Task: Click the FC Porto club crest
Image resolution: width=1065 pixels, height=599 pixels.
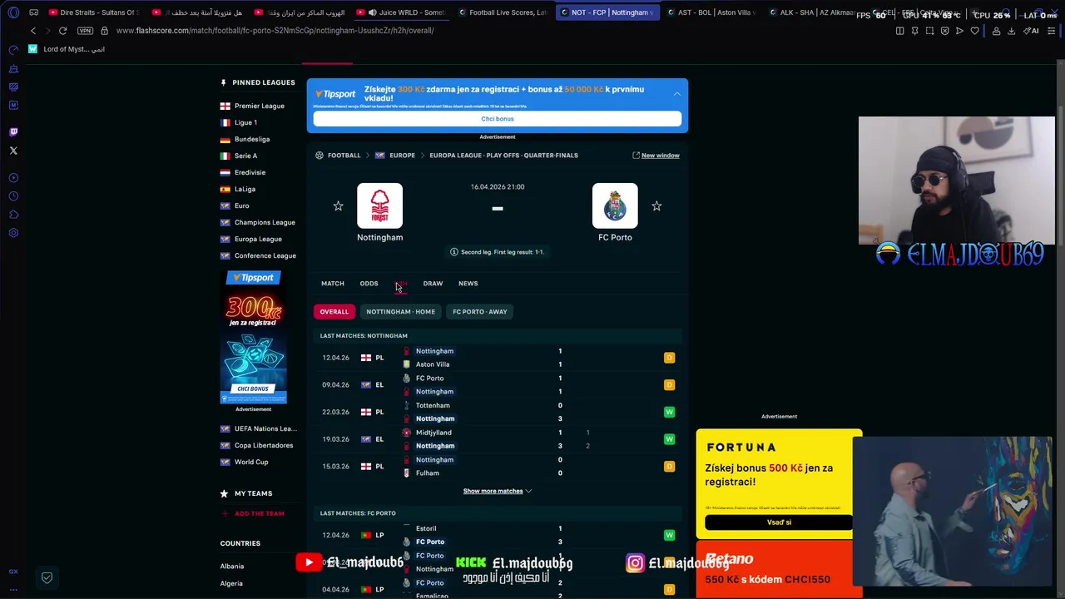Action: pos(615,205)
